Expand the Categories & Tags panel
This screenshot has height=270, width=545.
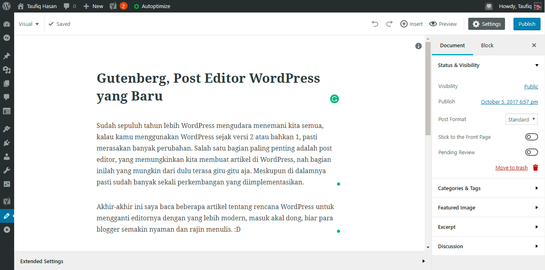tap(488, 188)
